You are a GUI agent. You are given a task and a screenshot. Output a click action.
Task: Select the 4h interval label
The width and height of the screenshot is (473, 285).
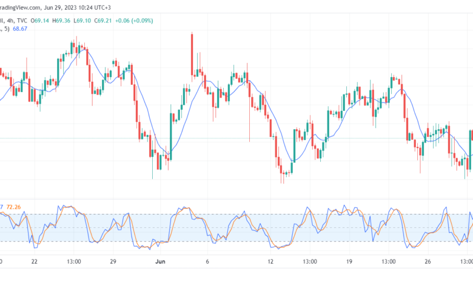point(10,21)
